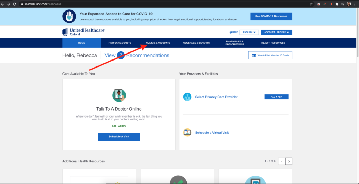Image resolution: width=359 pixels, height=184 pixels.
Task: Click the Additional Health Resources heading
Action: coord(83,161)
